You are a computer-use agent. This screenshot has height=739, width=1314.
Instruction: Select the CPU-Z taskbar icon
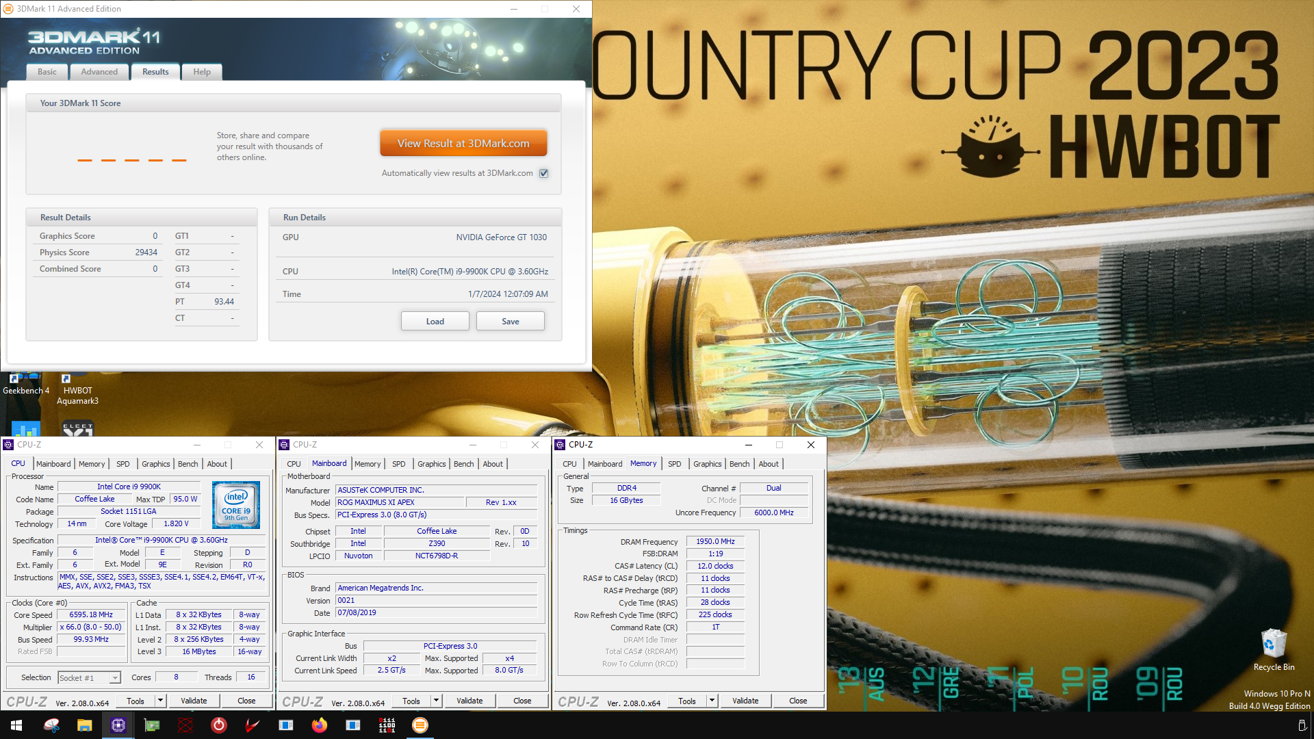pyautogui.click(x=118, y=725)
